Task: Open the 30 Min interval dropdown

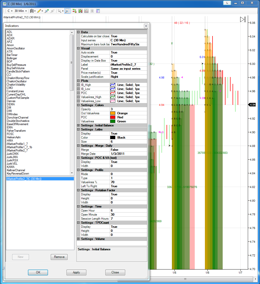Action: 20,11
